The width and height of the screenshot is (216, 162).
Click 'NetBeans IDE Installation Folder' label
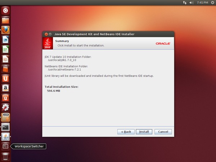pyautogui.click(x=66, y=66)
